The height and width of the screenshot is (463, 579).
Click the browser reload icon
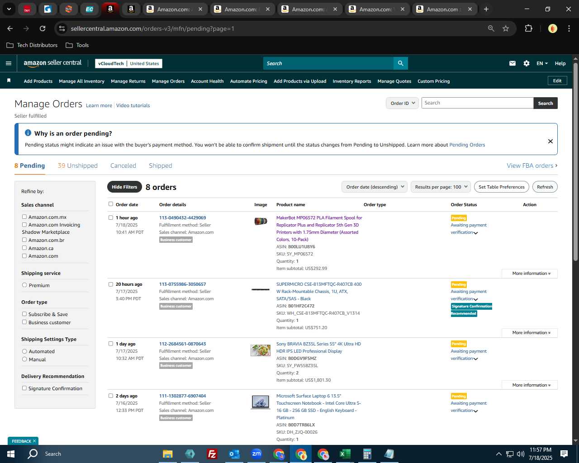click(x=43, y=28)
